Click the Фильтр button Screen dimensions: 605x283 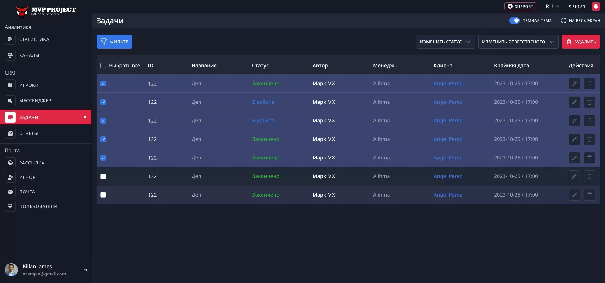pyautogui.click(x=114, y=42)
